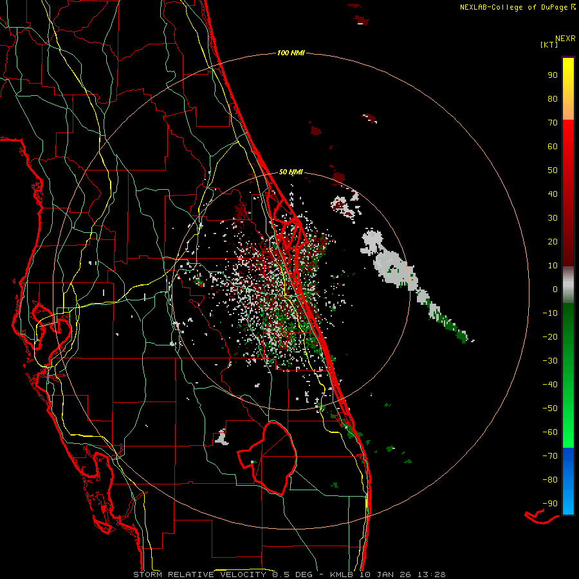The width and height of the screenshot is (579, 579).
Task: Click the yellow top segment of color bar
Action: click(x=568, y=89)
